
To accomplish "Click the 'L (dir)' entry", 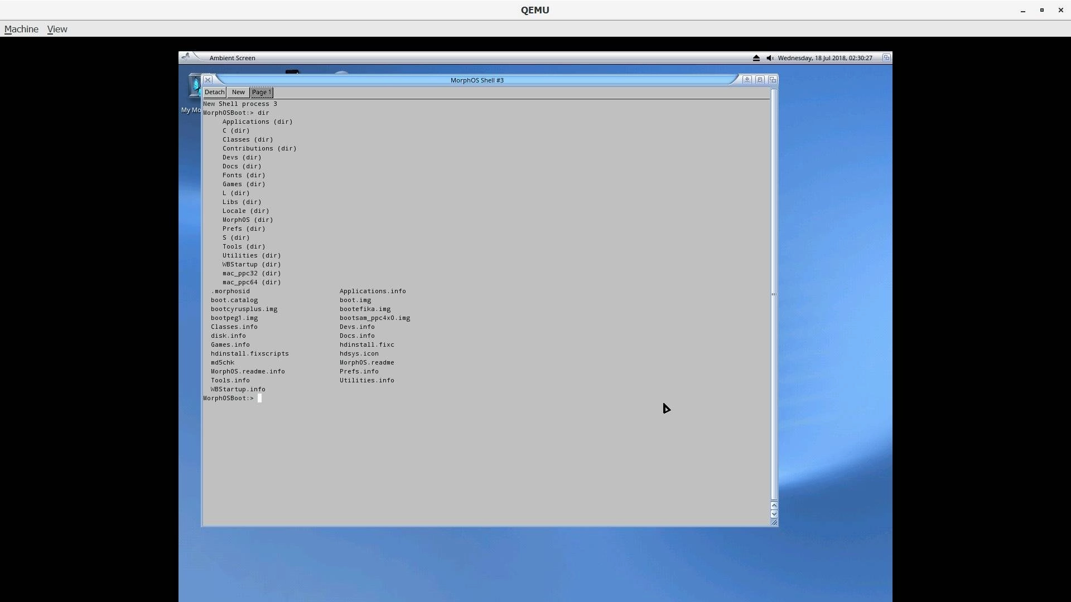I will click(x=236, y=193).
